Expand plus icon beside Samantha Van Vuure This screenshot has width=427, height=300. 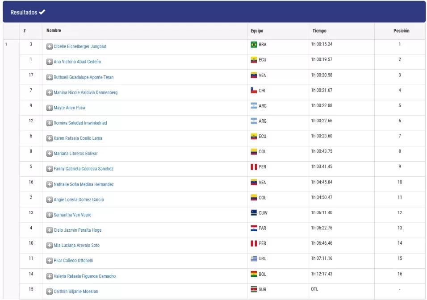tap(49, 215)
